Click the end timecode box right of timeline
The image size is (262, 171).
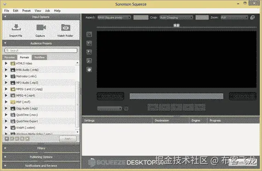(242, 96)
